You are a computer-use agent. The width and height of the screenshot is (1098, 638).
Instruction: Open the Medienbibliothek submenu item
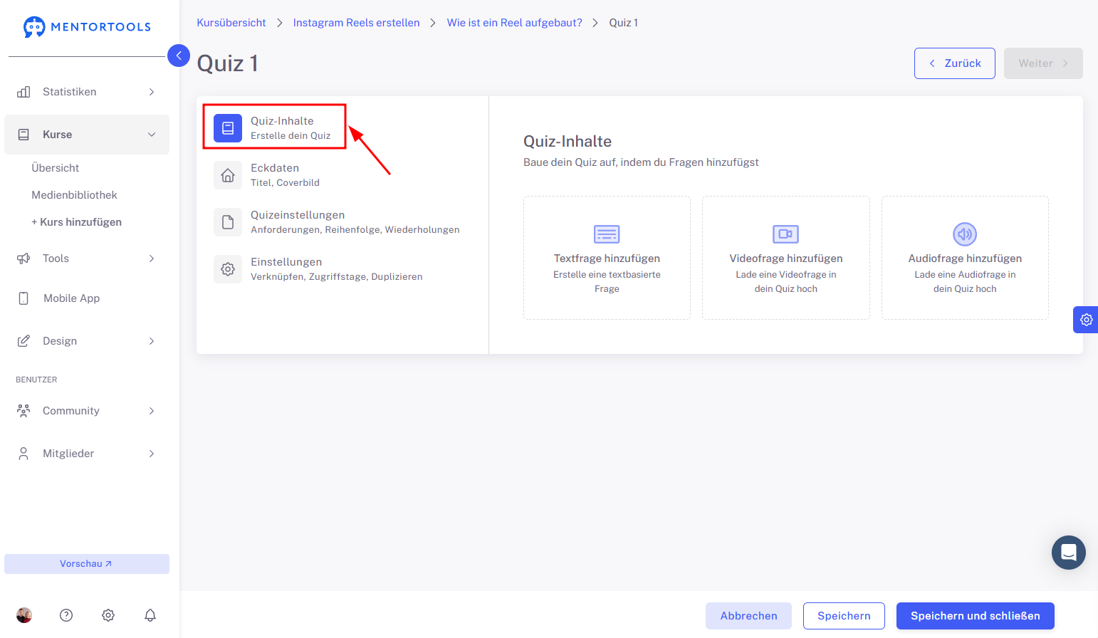point(74,195)
